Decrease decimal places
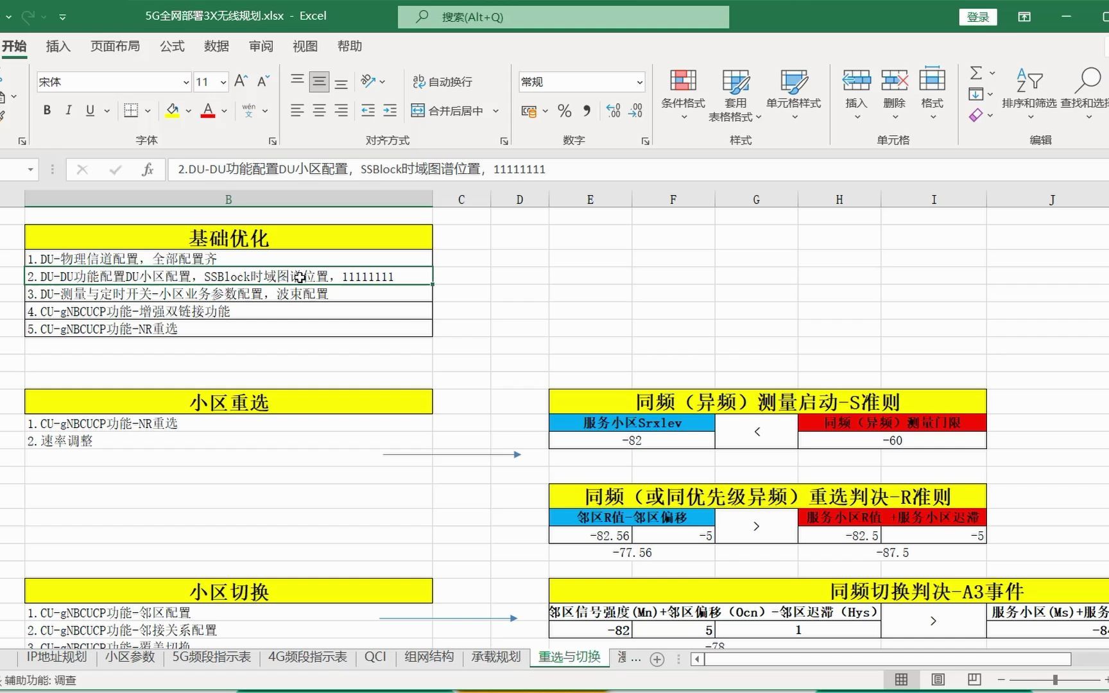This screenshot has height=693, width=1109. click(x=635, y=111)
